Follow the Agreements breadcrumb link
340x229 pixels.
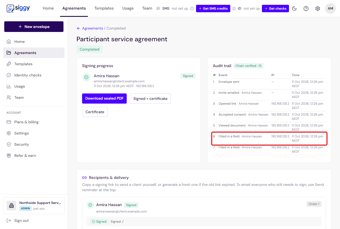[x=92, y=28]
